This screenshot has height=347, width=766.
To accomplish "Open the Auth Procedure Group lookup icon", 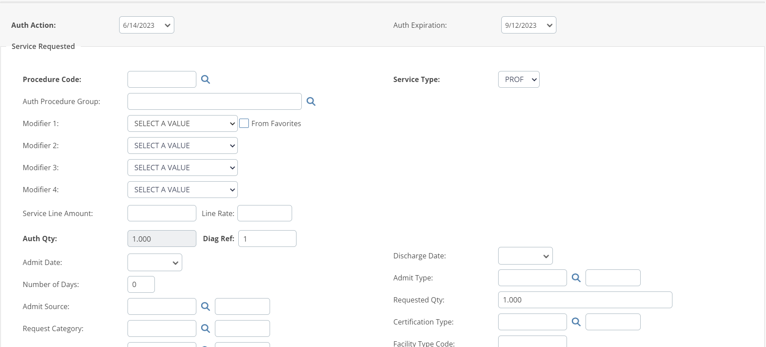I will [311, 101].
